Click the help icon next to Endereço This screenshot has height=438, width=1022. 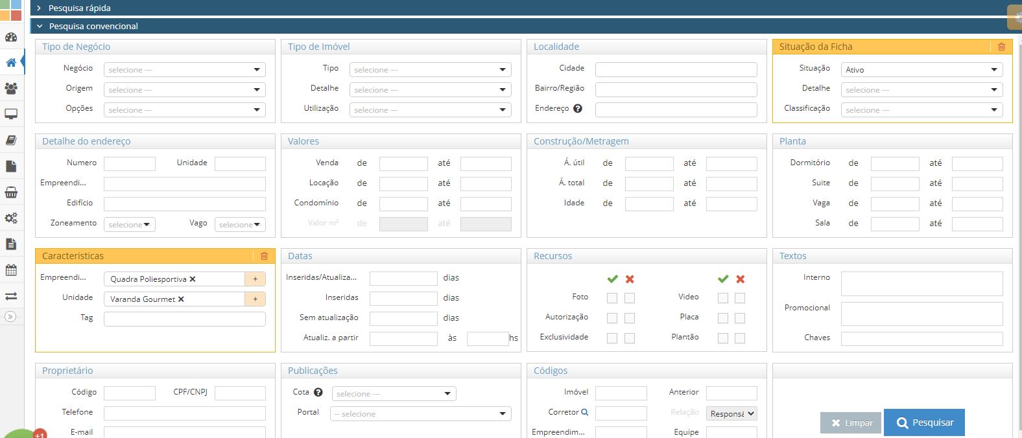(578, 109)
